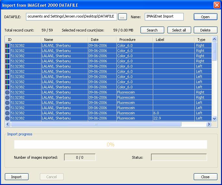Click the Select all button

(x=179, y=30)
